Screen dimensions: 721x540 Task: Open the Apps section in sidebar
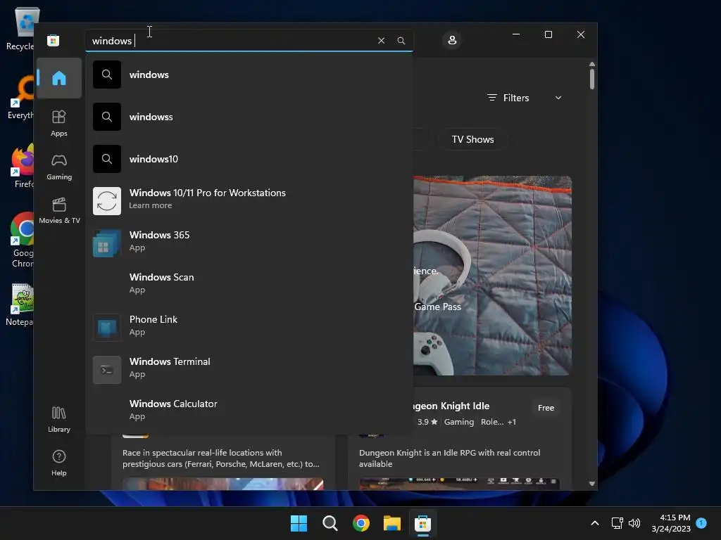pyautogui.click(x=59, y=123)
